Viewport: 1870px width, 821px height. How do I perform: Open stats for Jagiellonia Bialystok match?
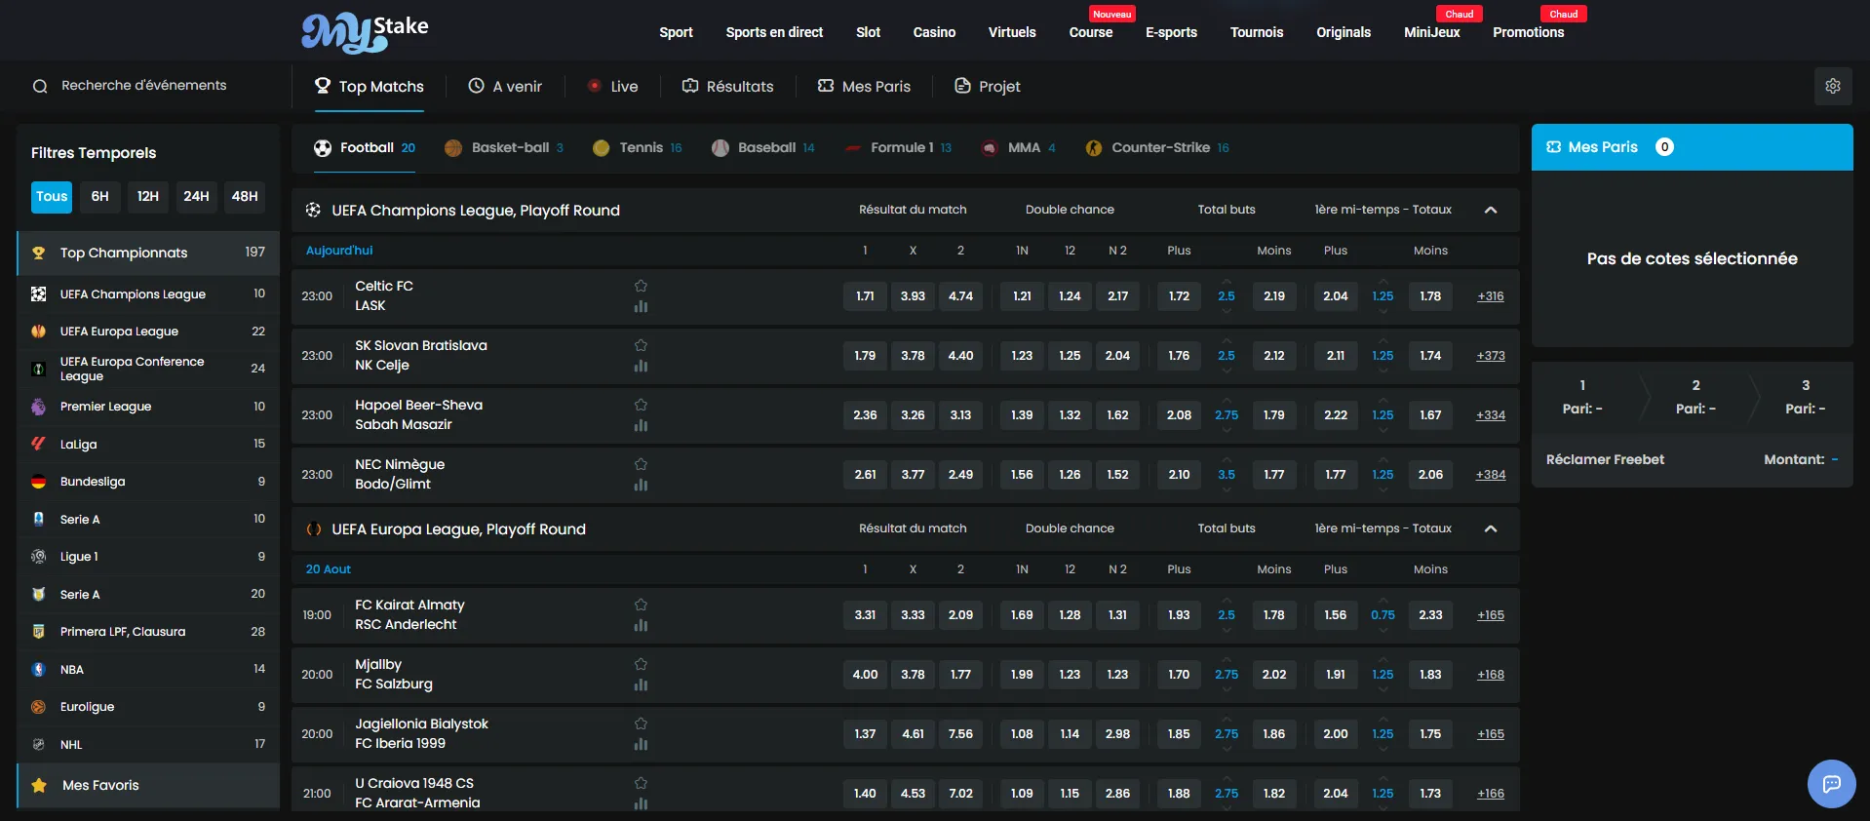[x=641, y=744]
